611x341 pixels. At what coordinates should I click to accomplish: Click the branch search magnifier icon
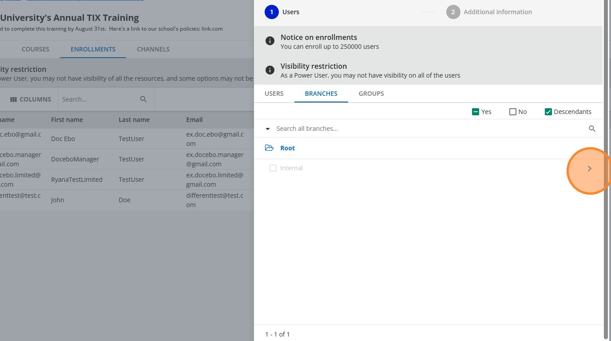coord(592,129)
